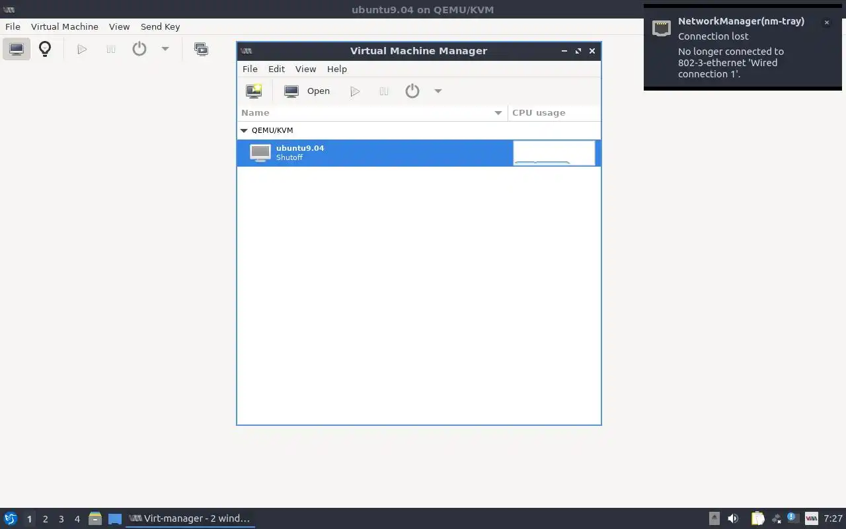Switch to workspace 4

click(77, 519)
